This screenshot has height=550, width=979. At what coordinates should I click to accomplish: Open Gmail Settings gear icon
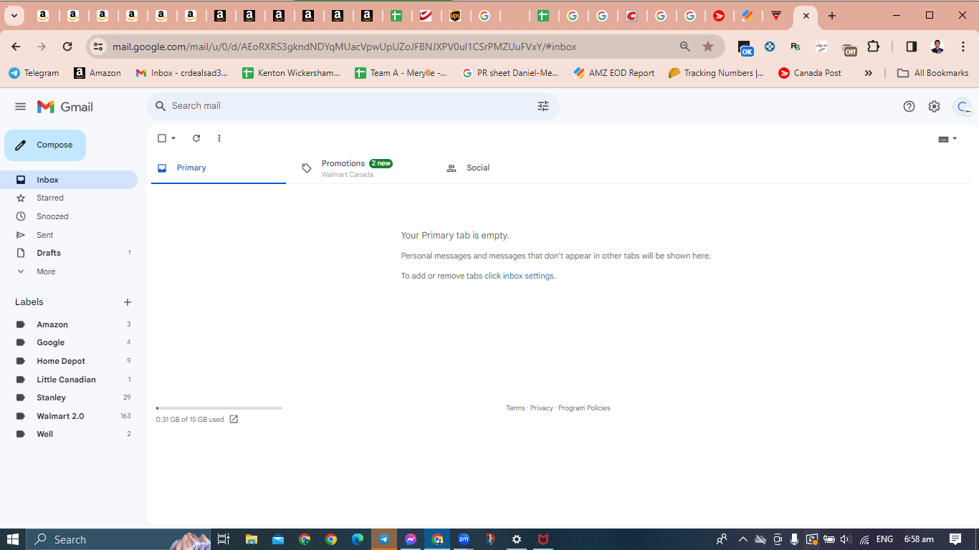click(x=934, y=107)
